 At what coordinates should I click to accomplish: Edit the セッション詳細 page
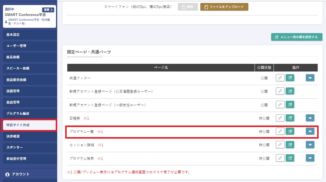pyautogui.click(x=290, y=145)
